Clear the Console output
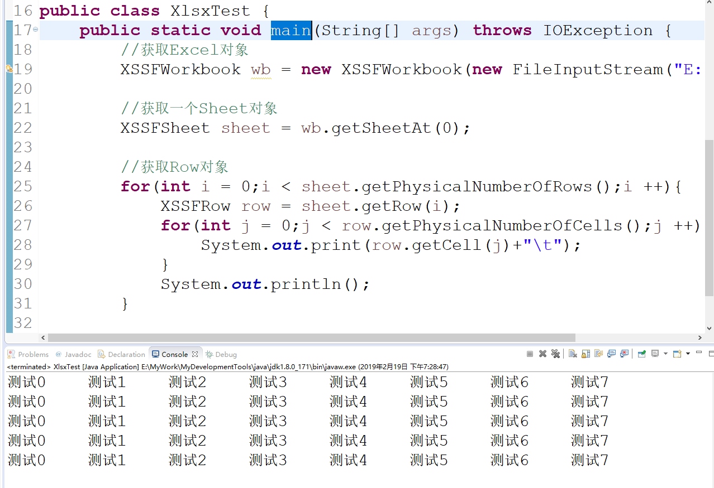This screenshot has width=714, height=488. (x=573, y=354)
